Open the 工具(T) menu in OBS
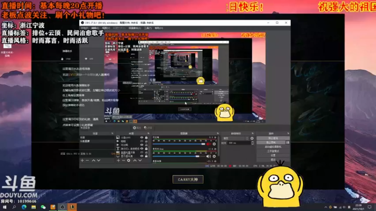Viewport: 376px width, 211px height. 148,28
